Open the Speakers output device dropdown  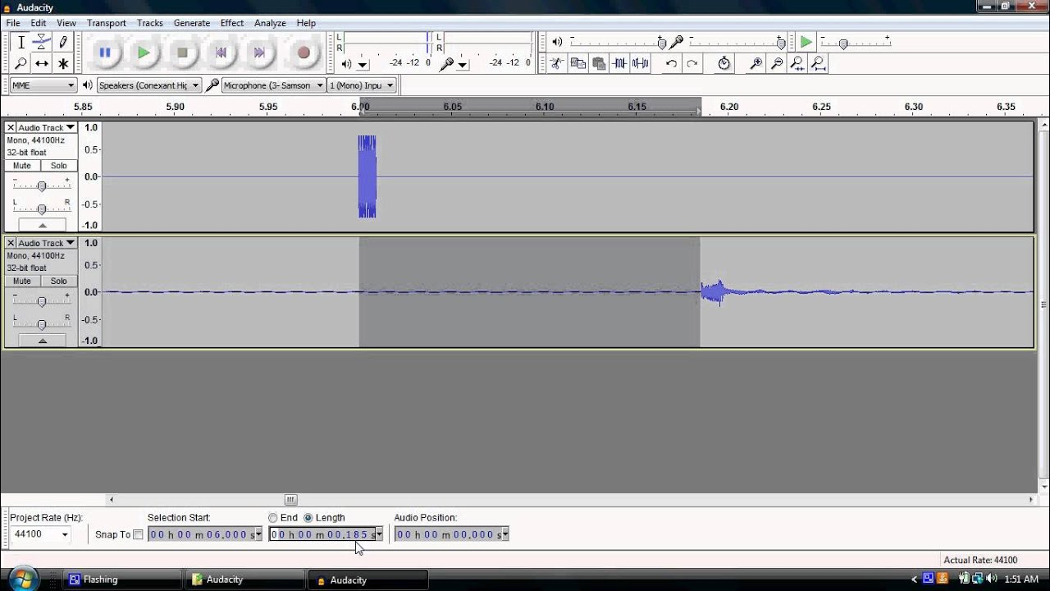[x=148, y=85]
